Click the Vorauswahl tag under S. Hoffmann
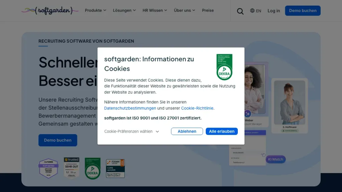The width and height of the screenshot is (342, 192). (x=290, y=131)
